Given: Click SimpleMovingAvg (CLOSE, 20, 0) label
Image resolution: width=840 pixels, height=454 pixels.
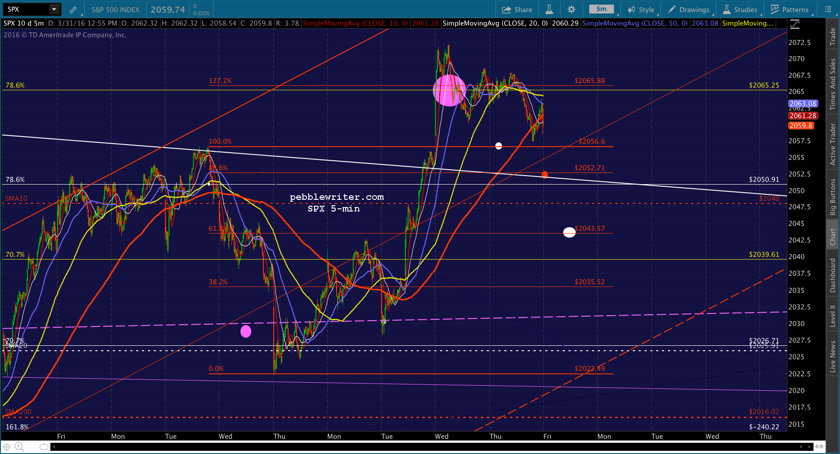Looking at the screenshot, I should (495, 23).
